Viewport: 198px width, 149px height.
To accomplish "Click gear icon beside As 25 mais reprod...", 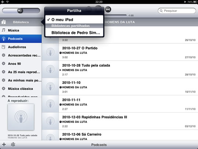I will [x=4, y=72].
